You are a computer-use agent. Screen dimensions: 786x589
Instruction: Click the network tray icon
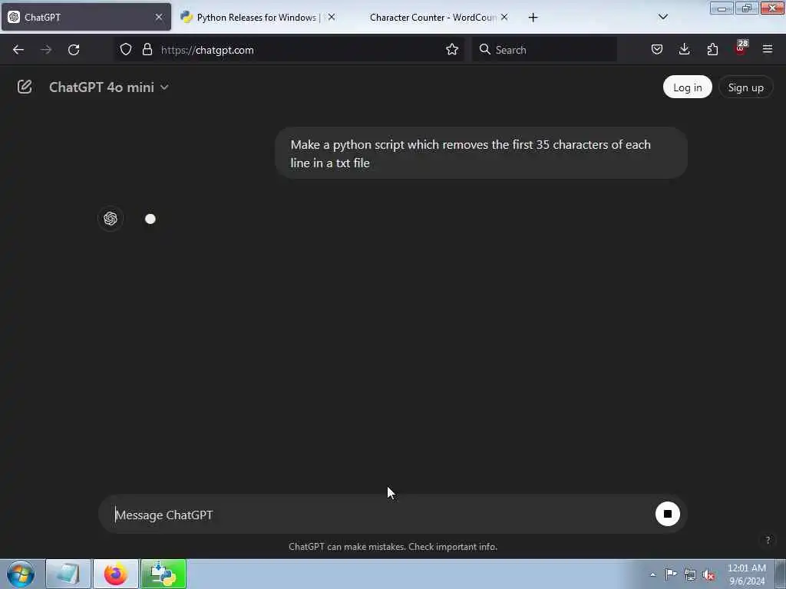coord(690,575)
